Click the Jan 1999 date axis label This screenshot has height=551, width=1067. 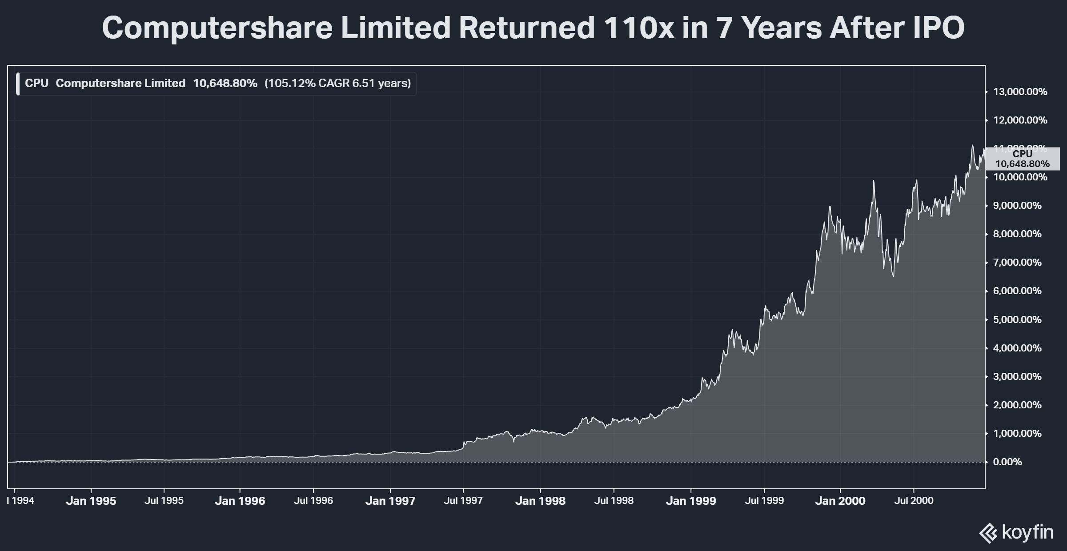pyautogui.click(x=691, y=501)
